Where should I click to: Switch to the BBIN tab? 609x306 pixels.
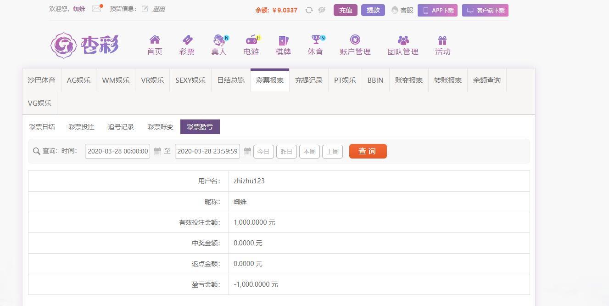click(x=375, y=80)
